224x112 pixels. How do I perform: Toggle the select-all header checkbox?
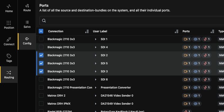click(41, 31)
